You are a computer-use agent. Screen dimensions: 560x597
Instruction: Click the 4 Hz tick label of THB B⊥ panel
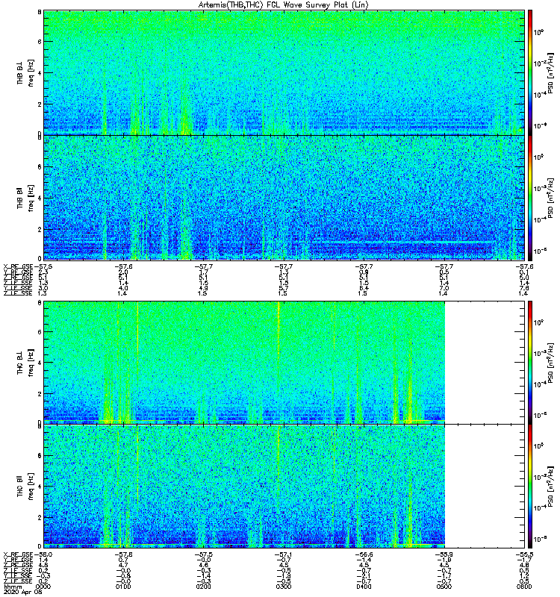(x=40, y=72)
